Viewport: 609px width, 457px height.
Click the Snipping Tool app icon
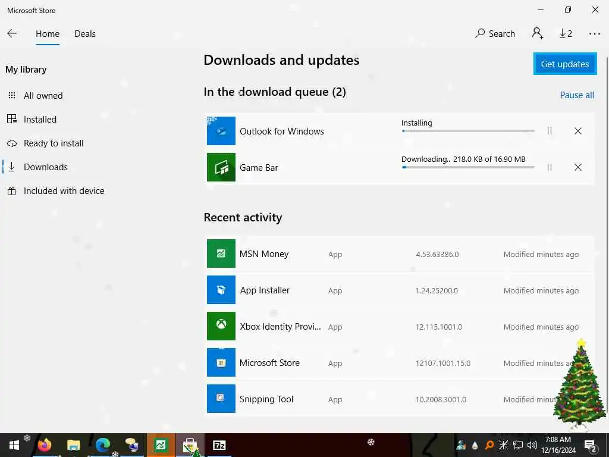click(x=221, y=398)
